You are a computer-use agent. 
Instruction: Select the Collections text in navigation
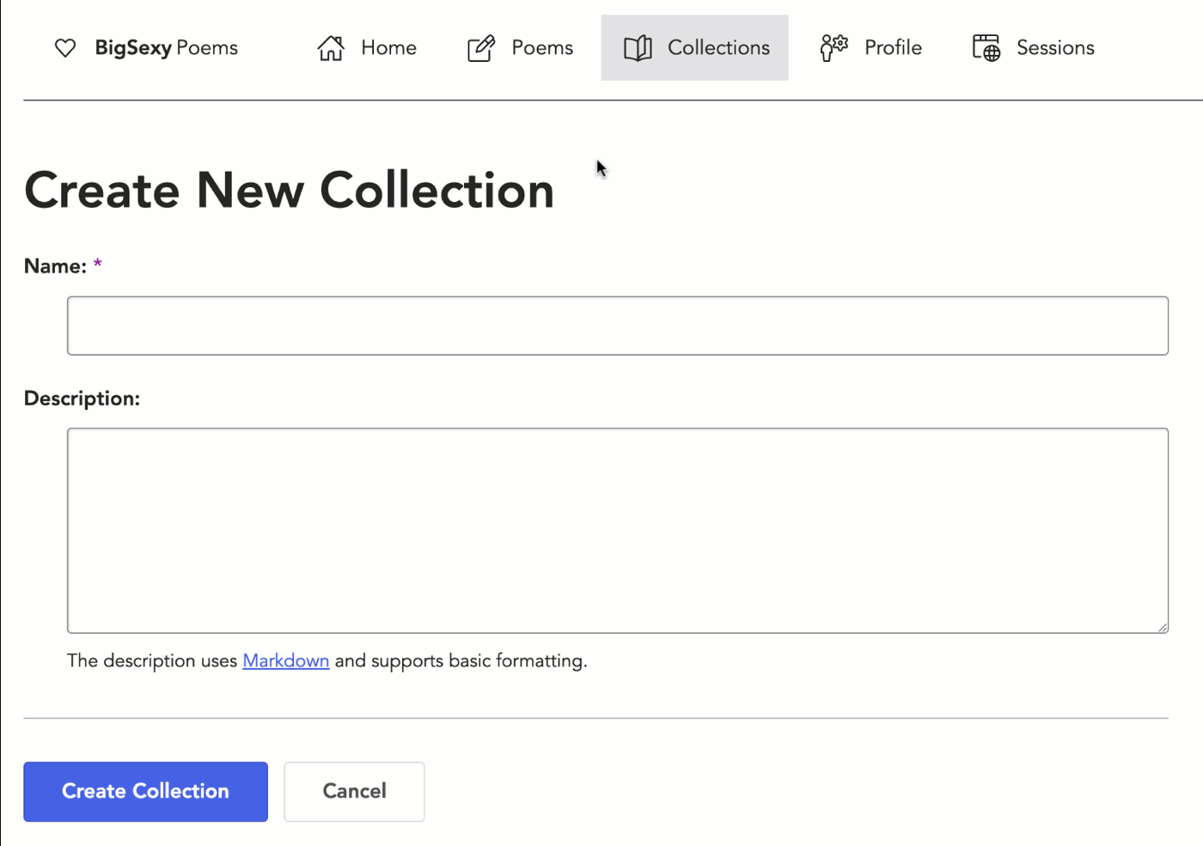718,48
